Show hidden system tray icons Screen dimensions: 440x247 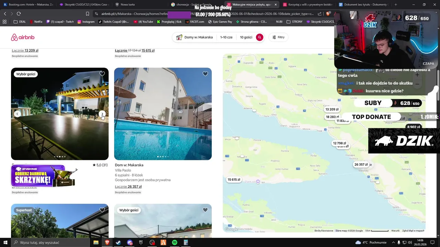[393, 243]
